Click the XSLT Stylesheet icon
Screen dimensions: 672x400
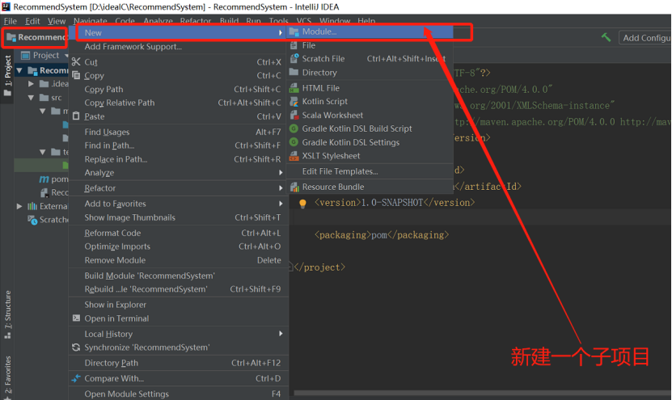[294, 156]
